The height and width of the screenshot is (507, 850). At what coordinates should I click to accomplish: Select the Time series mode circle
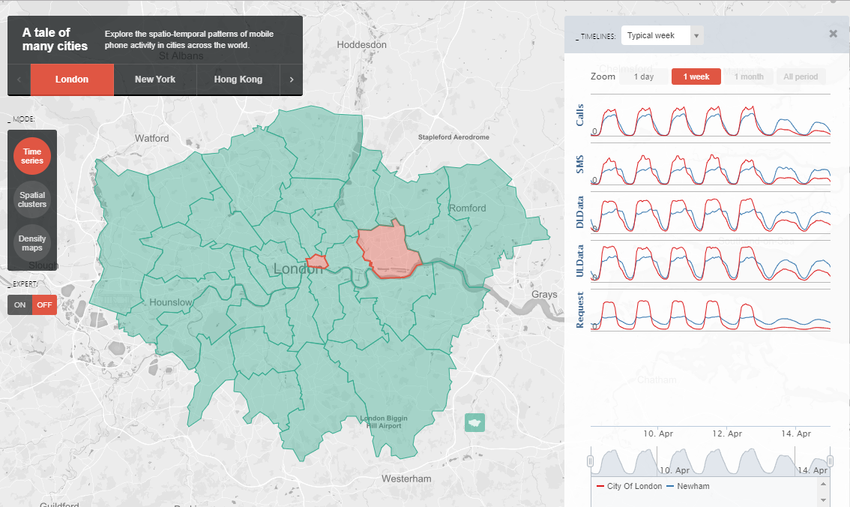(32, 156)
